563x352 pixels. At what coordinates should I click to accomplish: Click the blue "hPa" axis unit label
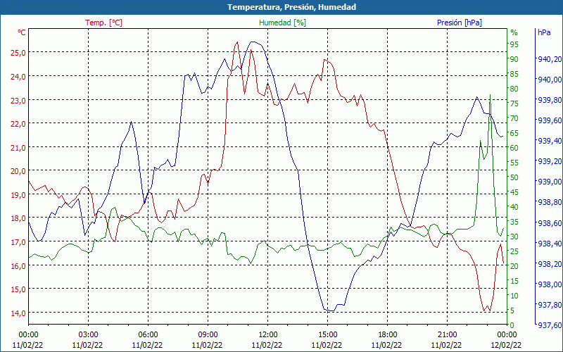coord(544,32)
